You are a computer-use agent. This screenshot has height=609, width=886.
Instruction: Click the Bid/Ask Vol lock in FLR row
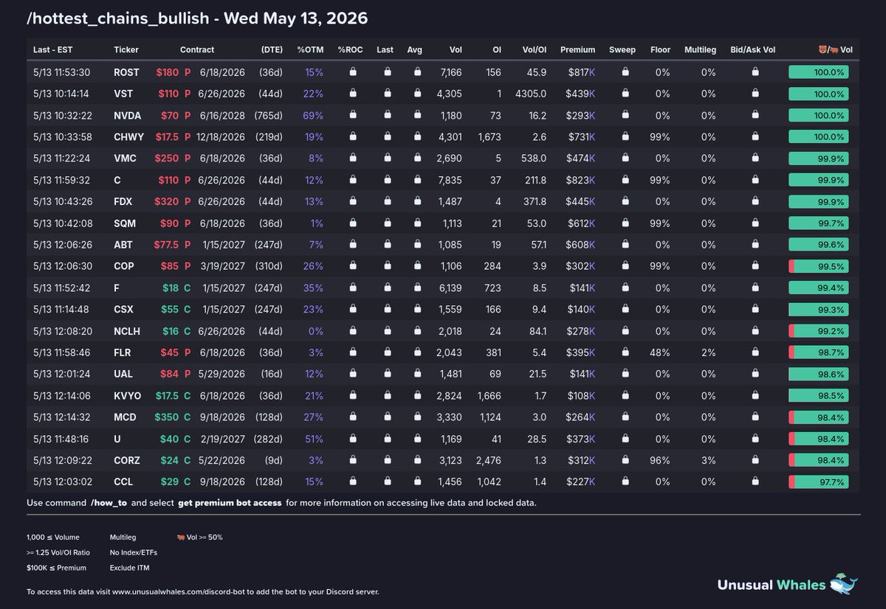pos(755,352)
